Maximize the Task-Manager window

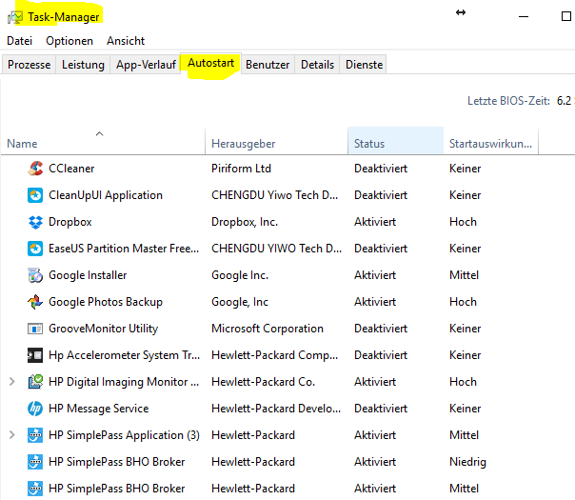(x=566, y=16)
